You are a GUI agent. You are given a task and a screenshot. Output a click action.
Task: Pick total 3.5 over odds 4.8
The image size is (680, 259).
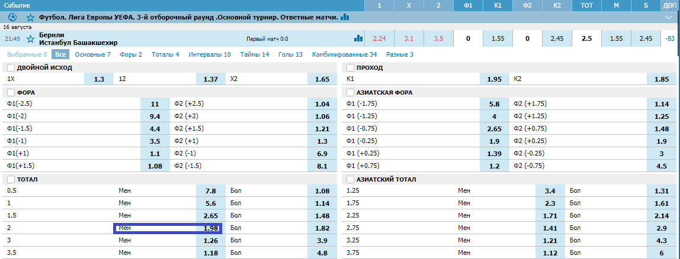click(x=322, y=252)
